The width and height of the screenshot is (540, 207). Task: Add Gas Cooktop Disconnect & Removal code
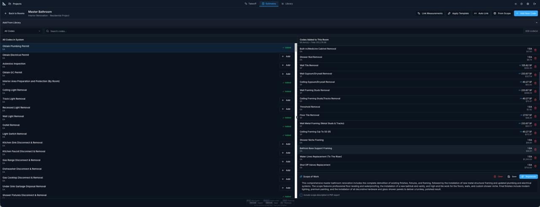286,179
